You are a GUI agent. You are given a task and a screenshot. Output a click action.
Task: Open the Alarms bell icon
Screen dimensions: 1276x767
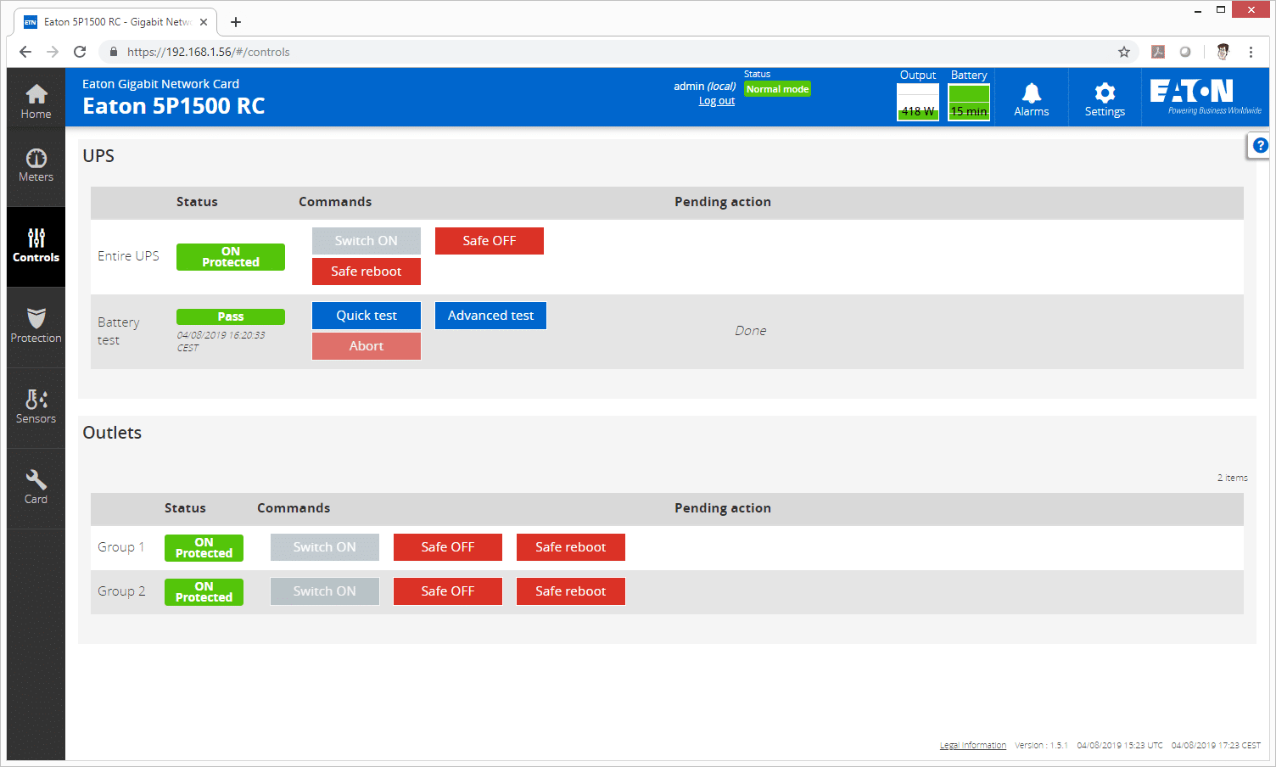(x=1031, y=99)
